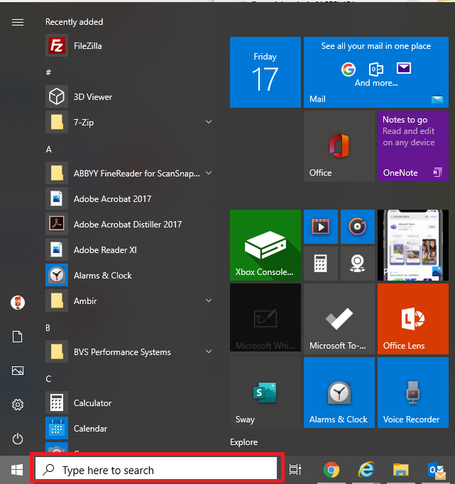Open the user account picture menu
The height and width of the screenshot is (484, 455).
click(x=18, y=303)
